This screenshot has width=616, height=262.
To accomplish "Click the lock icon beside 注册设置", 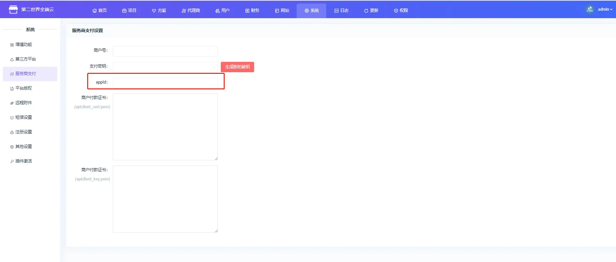I will [12, 132].
